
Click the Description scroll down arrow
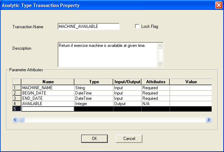[x=160, y=63]
